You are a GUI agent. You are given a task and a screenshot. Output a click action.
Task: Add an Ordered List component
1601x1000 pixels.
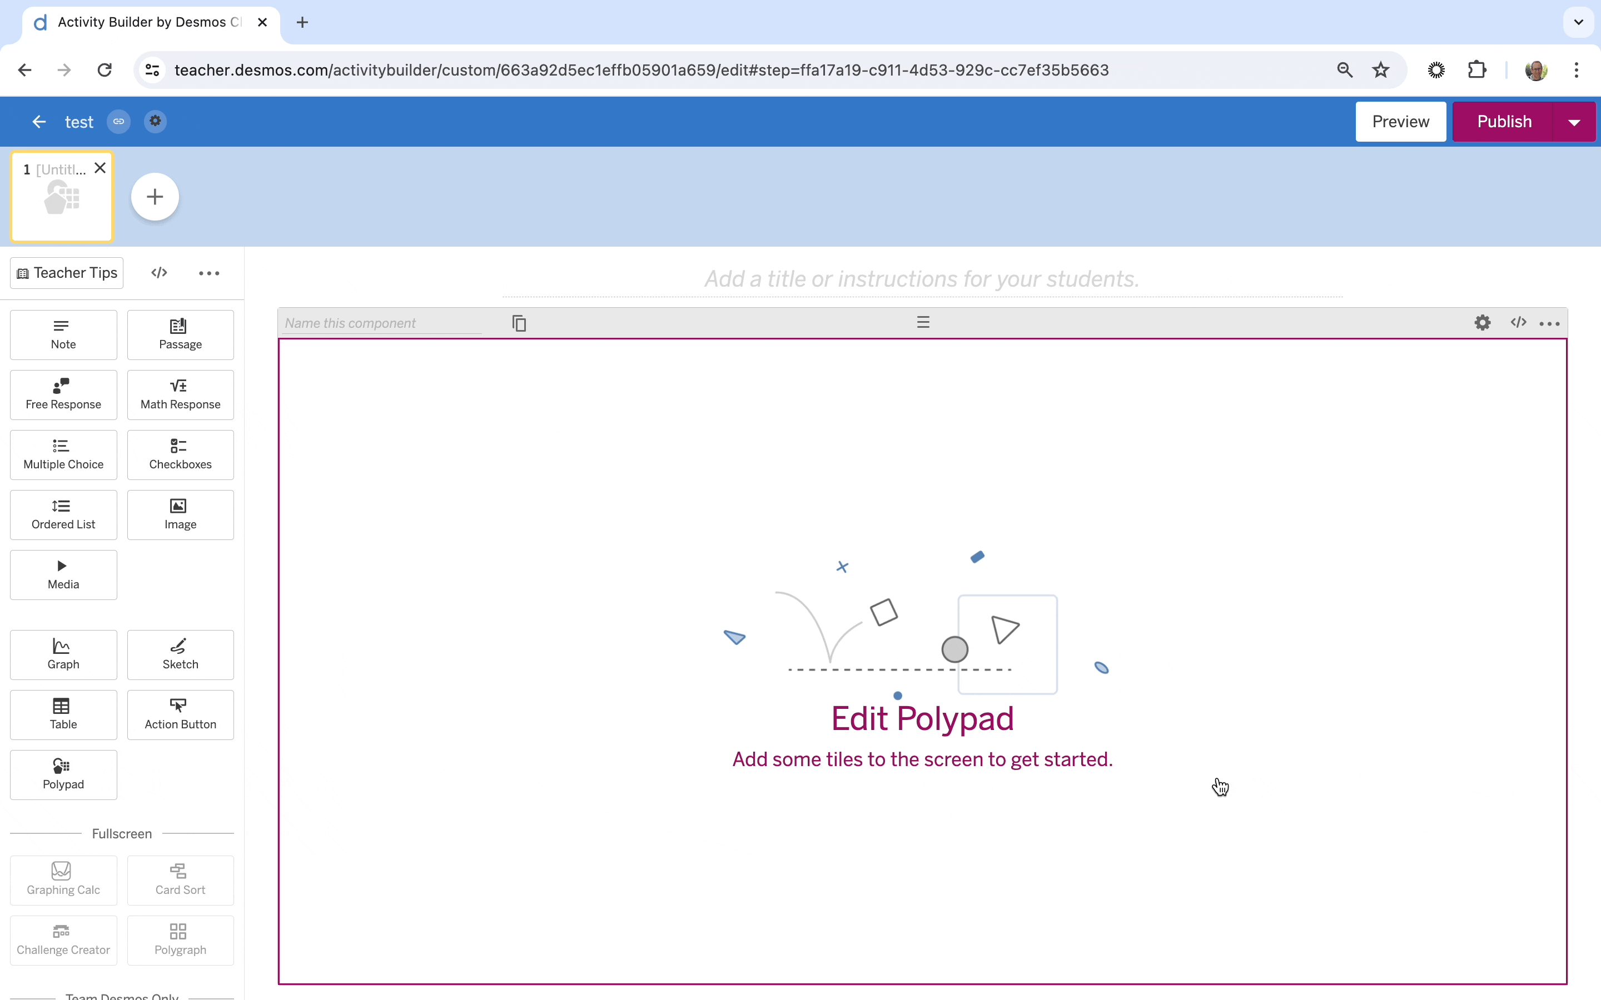[x=63, y=515]
